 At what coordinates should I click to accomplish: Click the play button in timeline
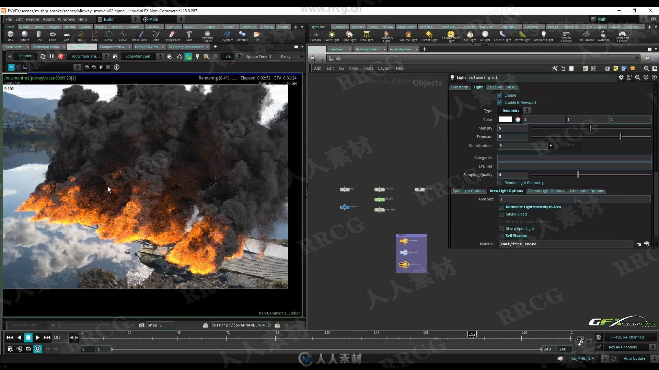37,337
